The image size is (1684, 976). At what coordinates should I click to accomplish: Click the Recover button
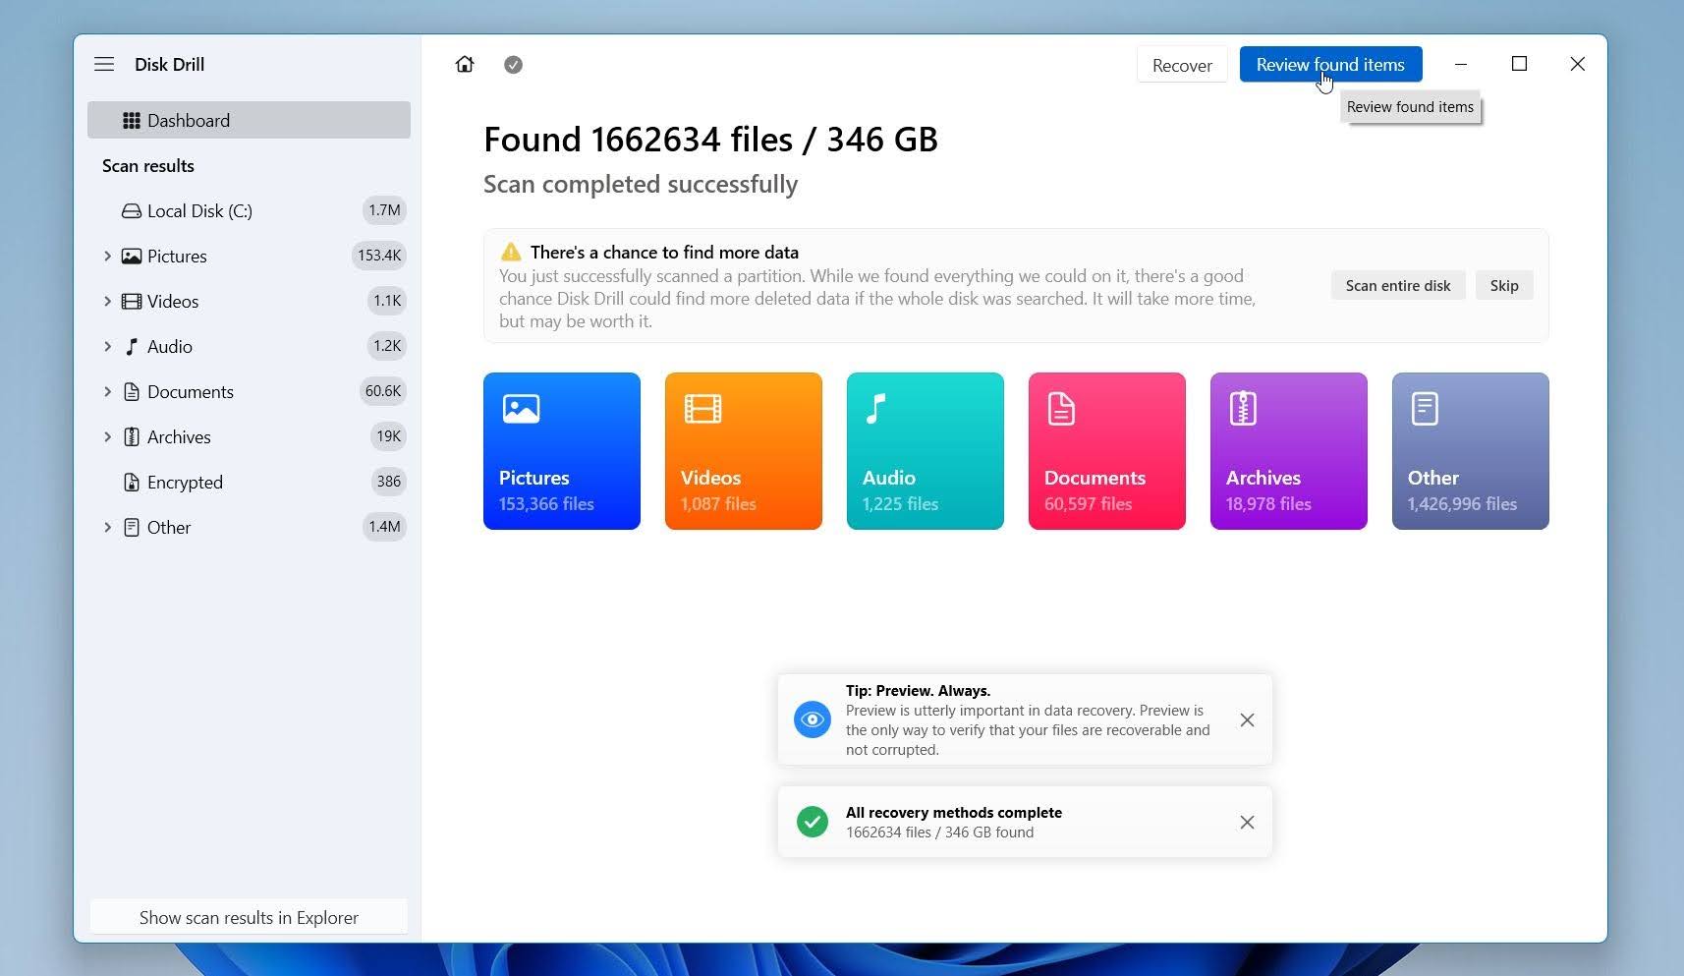[x=1182, y=65]
